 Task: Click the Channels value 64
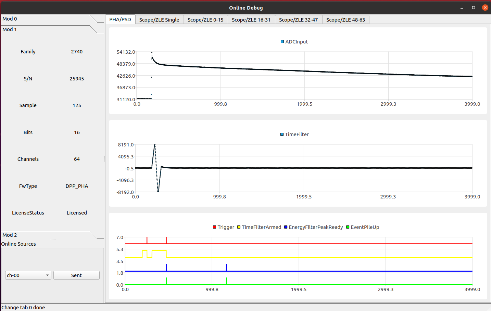(x=77, y=159)
